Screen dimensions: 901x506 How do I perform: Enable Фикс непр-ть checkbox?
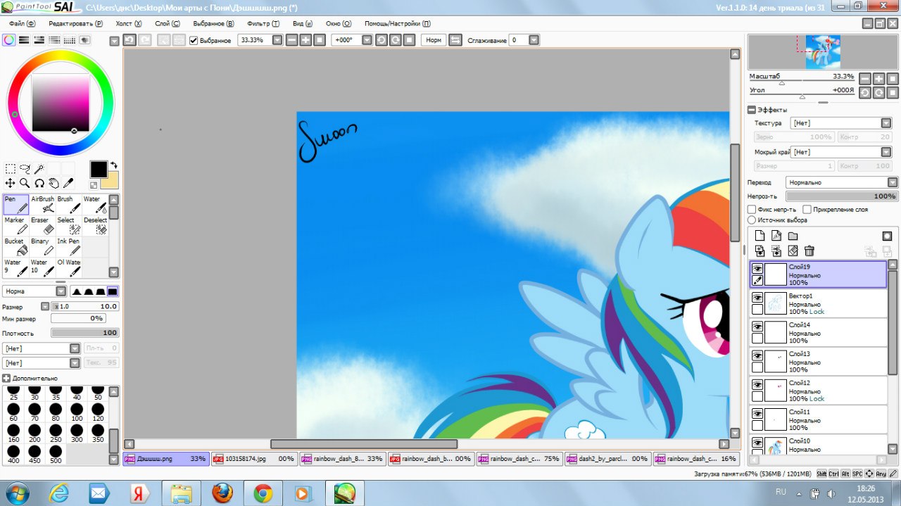(x=752, y=210)
